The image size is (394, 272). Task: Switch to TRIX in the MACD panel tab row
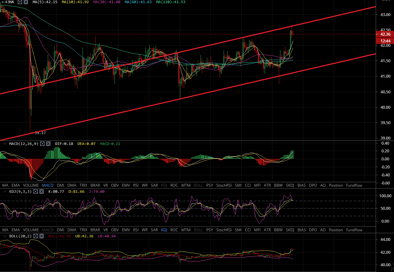coord(83,185)
